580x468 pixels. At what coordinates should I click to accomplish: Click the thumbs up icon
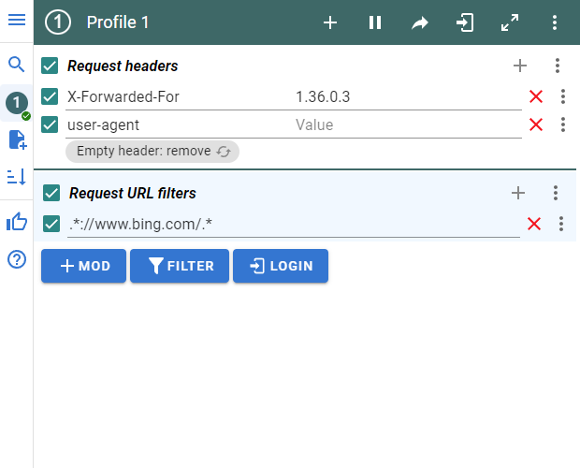[x=16, y=222]
